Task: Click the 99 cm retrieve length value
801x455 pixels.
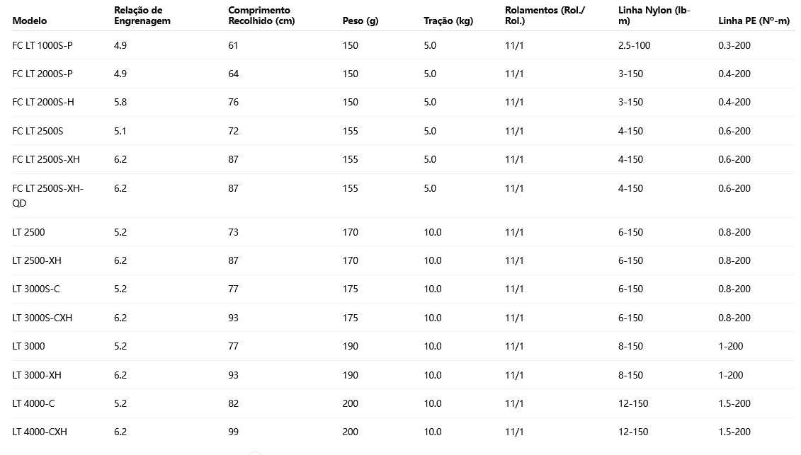Action: click(234, 432)
